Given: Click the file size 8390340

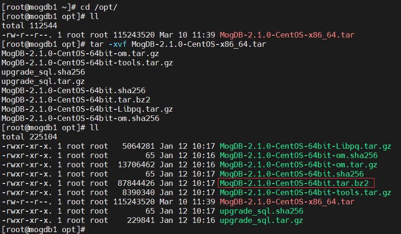Looking at the screenshot, I should point(138,192).
